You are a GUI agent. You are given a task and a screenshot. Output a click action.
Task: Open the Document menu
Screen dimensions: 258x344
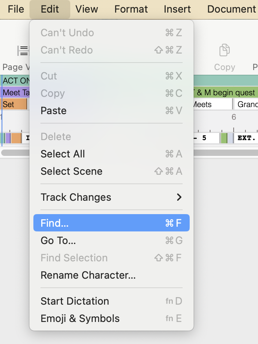point(231,9)
